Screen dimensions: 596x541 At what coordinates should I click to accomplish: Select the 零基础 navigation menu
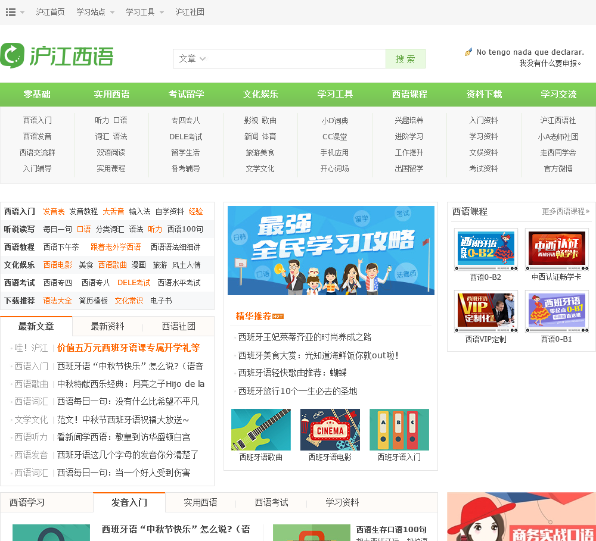37,94
